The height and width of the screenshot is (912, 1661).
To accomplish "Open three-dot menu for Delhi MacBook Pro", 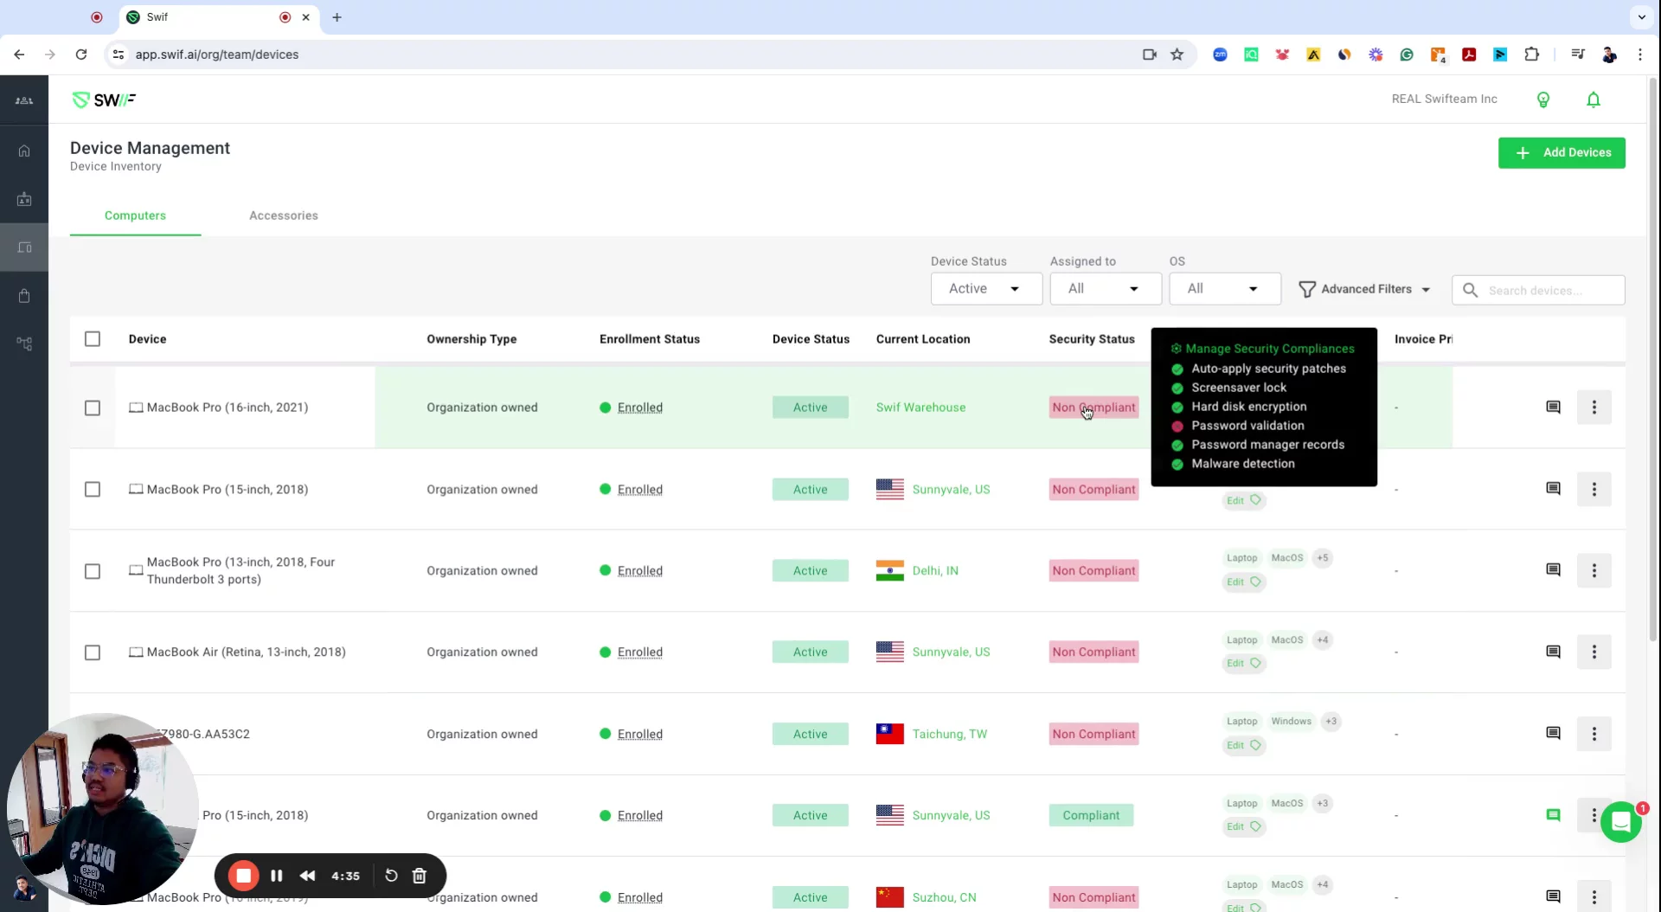I will point(1594,571).
